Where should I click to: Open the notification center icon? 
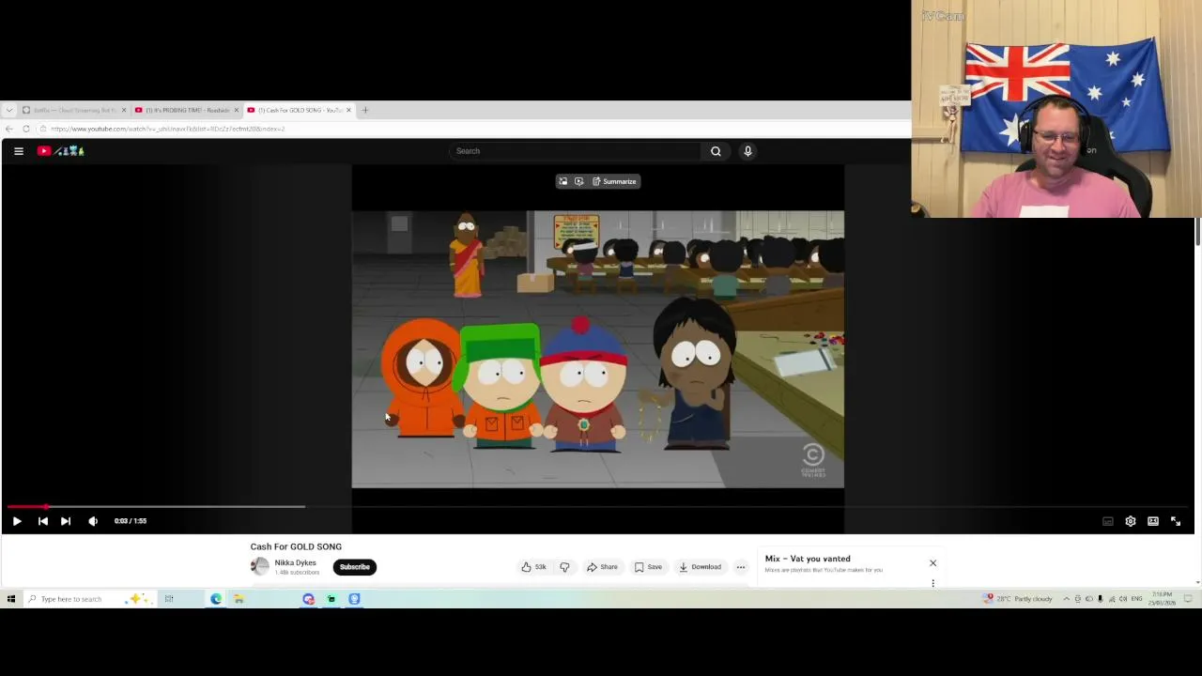1188,599
